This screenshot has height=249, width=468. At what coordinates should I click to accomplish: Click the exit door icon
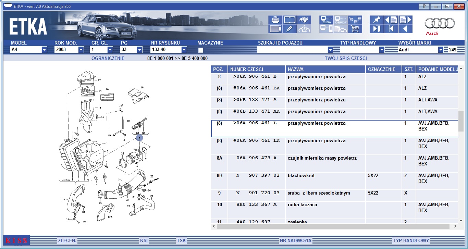(x=377, y=29)
